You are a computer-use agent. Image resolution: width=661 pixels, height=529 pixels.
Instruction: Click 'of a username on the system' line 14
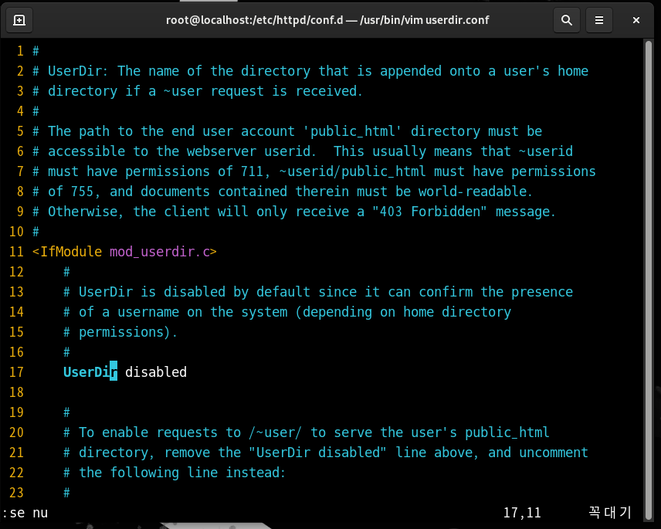(x=183, y=312)
